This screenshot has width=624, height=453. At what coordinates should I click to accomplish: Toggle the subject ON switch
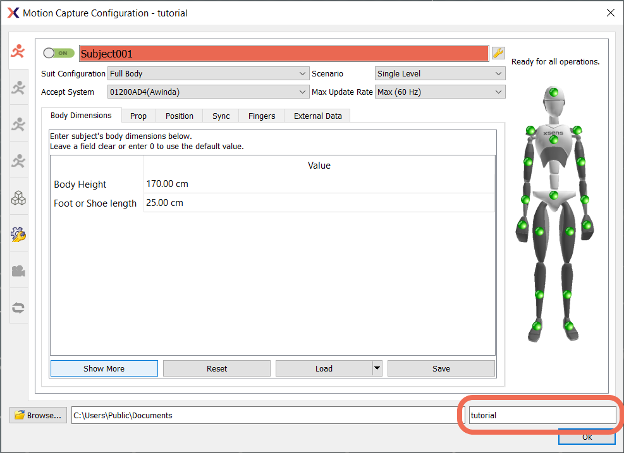(59, 53)
